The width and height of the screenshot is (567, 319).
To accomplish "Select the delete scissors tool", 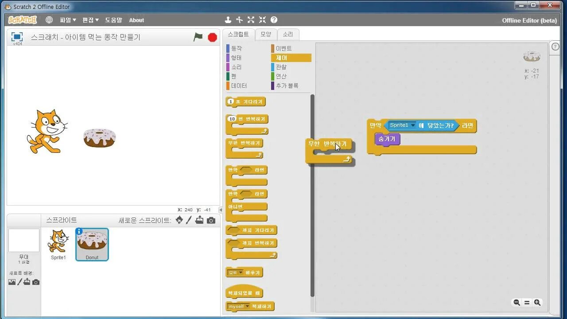I will (x=240, y=20).
